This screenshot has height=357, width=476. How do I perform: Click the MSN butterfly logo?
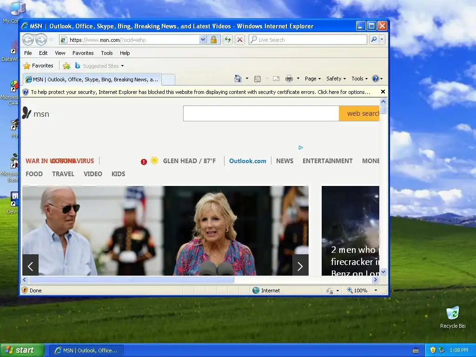pyautogui.click(x=26, y=113)
